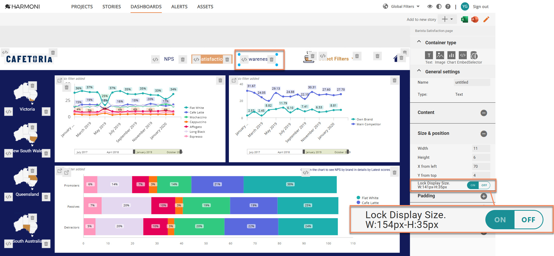Toggle the contrast mode icon in top bar

[x=439, y=6]
